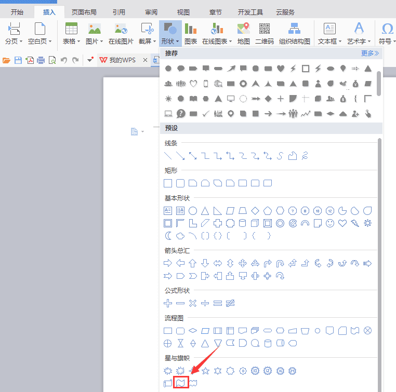Select the five-point star shape
The image size is (396, 392).
(205, 371)
